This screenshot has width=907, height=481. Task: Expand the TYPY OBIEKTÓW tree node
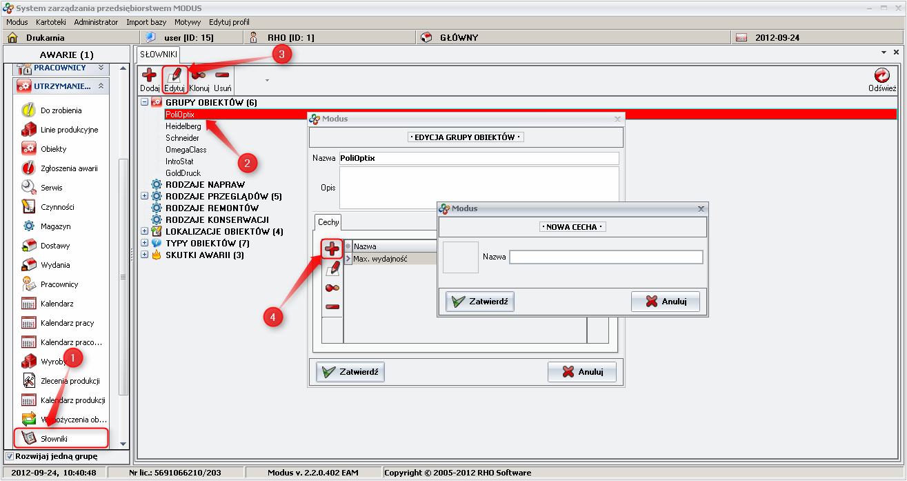click(144, 244)
